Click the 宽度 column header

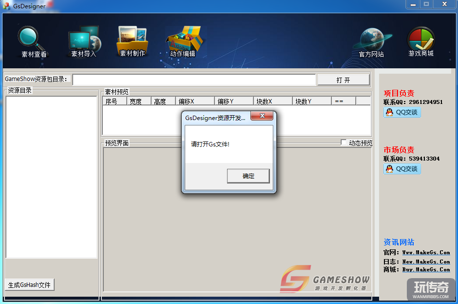pos(139,101)
